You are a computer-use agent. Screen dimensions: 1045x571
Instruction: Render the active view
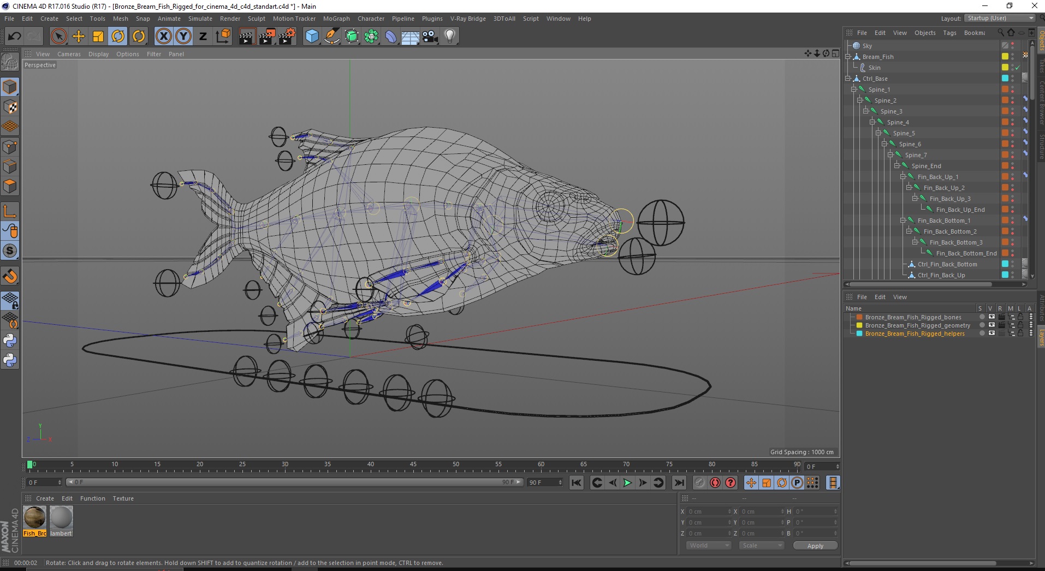click(x=247, y=37)
